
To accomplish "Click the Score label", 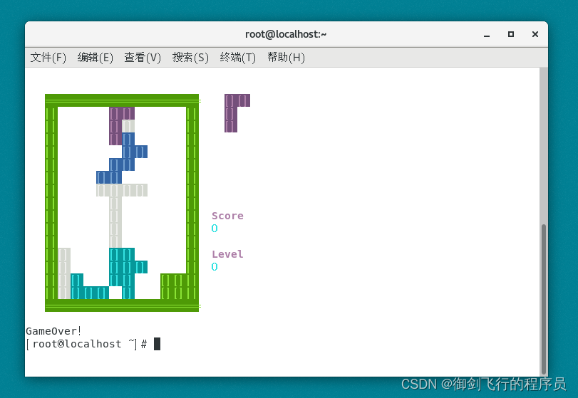I will [227, 216].
